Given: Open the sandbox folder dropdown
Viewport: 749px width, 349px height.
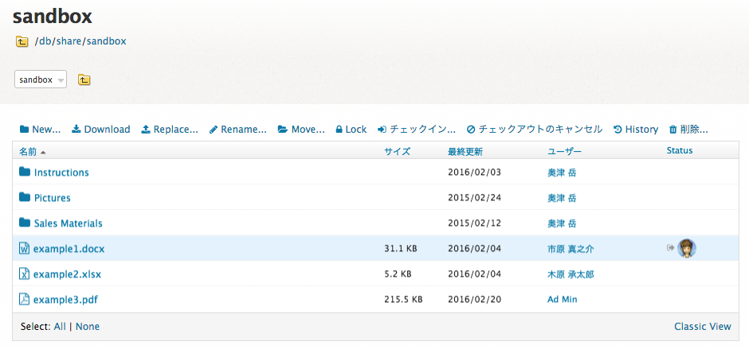Looking at the screenshot, I should click(x=41, y=79).
